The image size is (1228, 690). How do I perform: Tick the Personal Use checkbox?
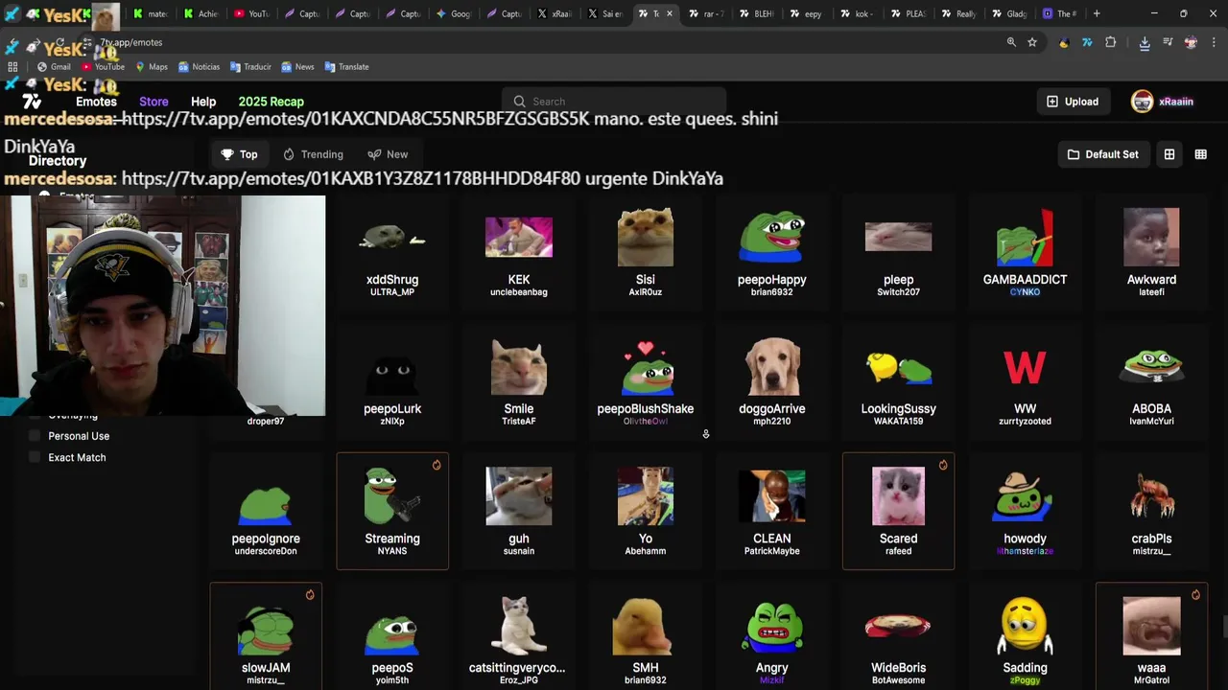[x=35, y=436]
